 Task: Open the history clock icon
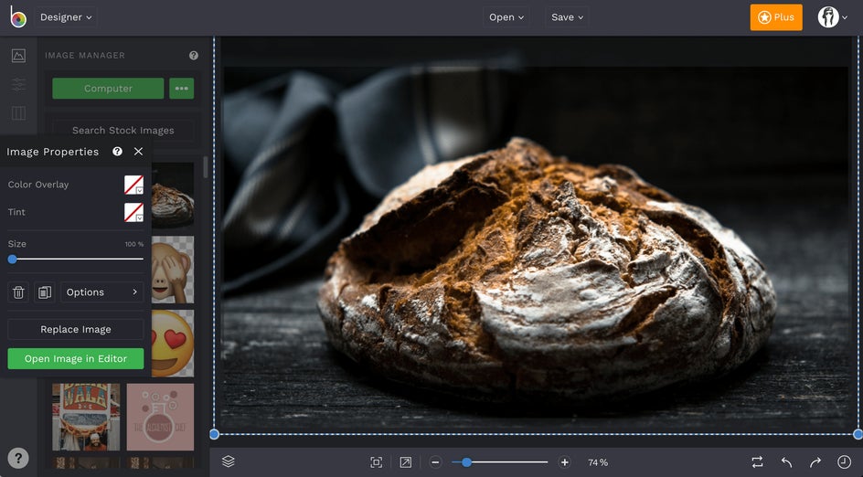[844, 462]
